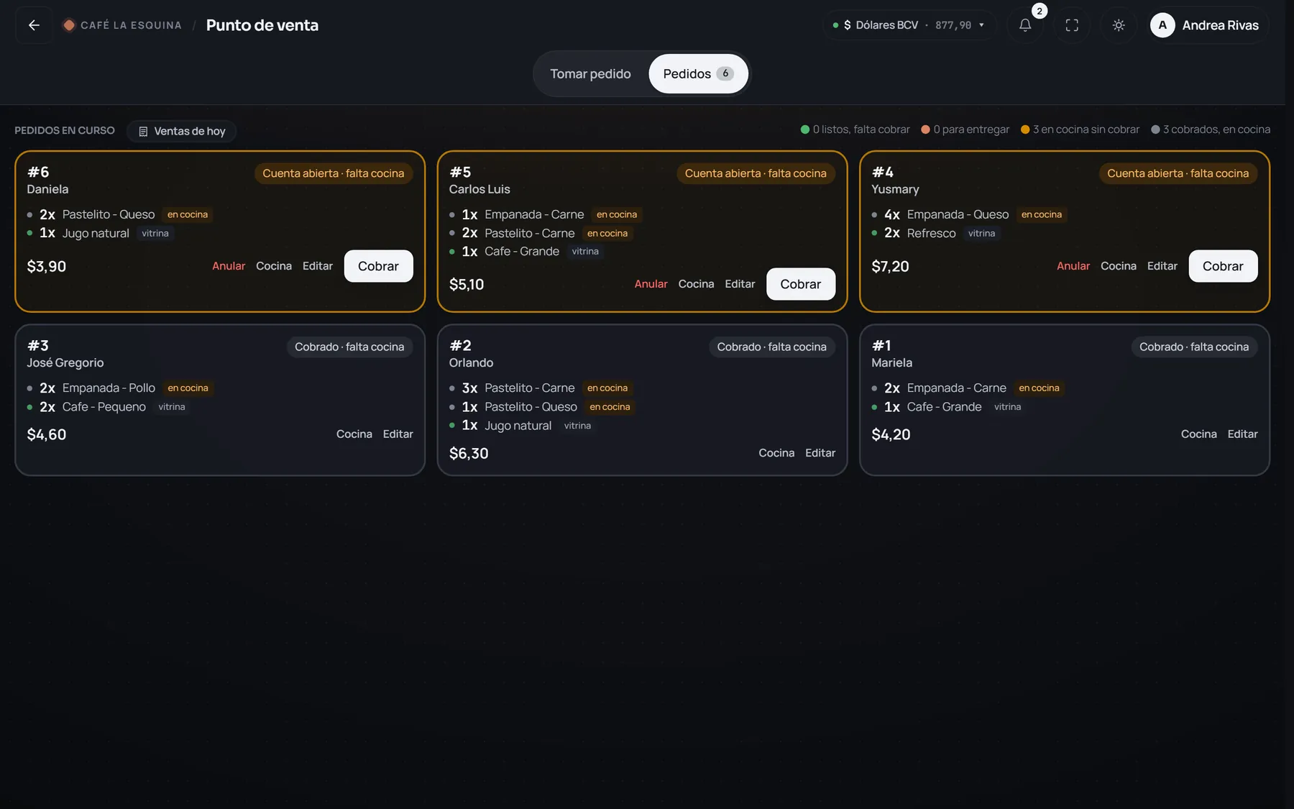Enter fullscreen mode icon
1294x809 pixels.
click(x=1072, y=25)
